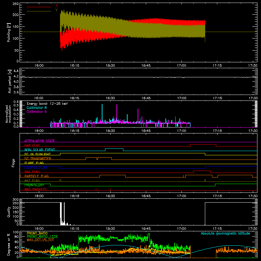This screenshot has width=261, height=261.
Task: Click 17:30 tick under Quality plot
Action: click(x=253, y=229)
